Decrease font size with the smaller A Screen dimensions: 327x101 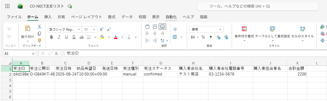pos(109,30)
